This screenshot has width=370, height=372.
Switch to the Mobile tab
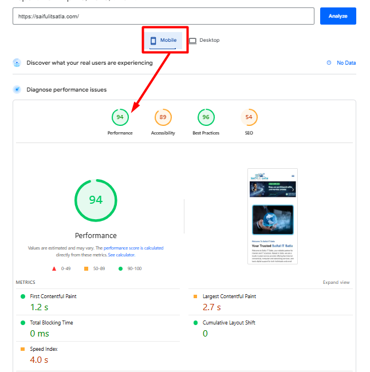pos(163,41)
